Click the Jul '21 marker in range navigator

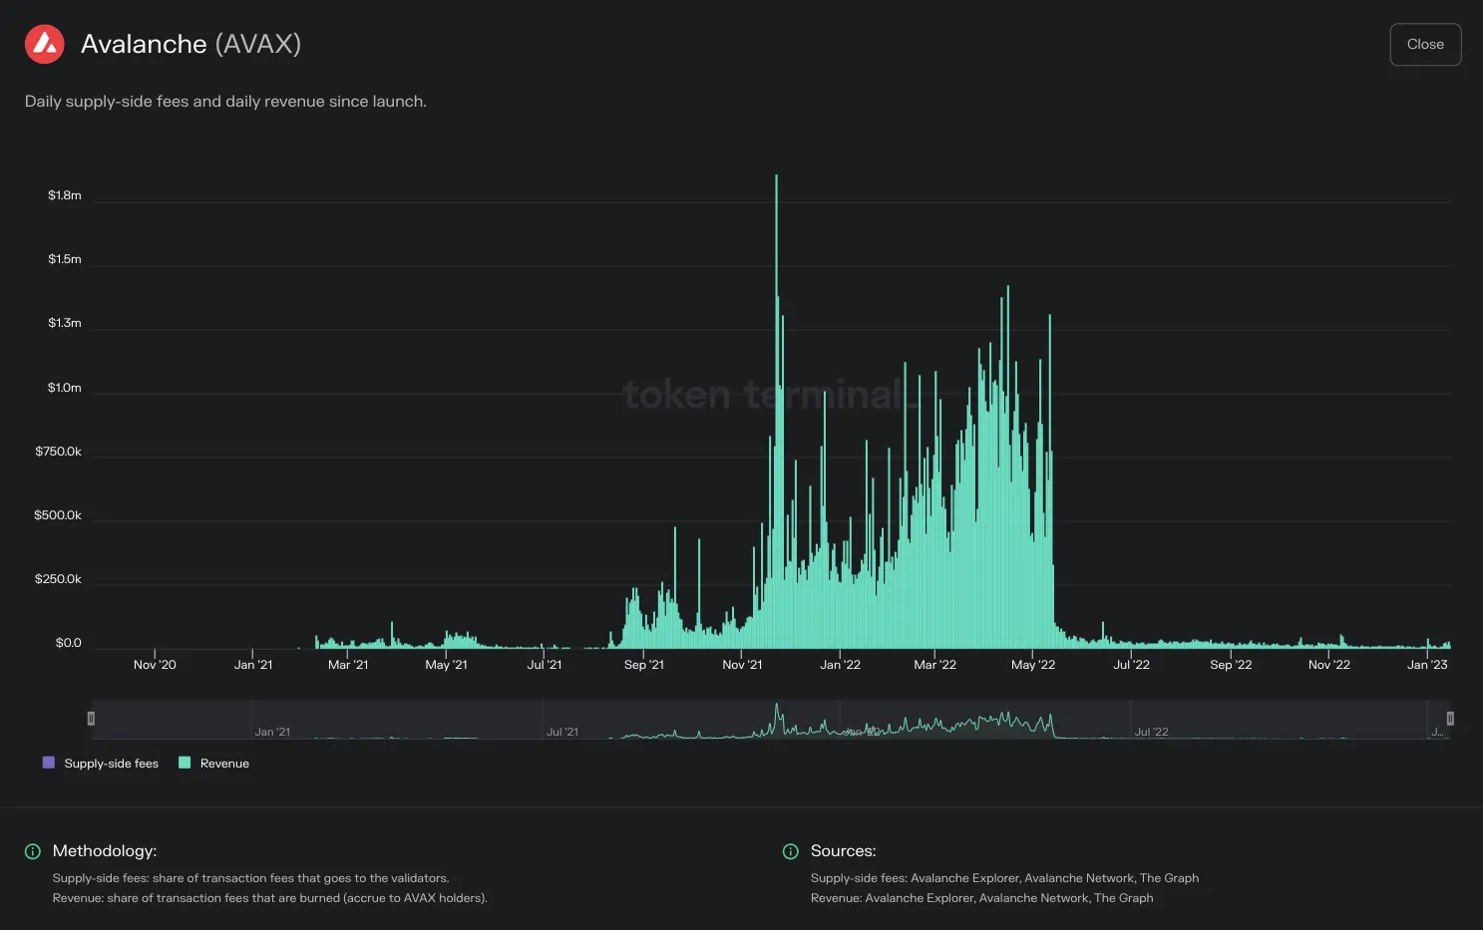[x=562, y=732]
